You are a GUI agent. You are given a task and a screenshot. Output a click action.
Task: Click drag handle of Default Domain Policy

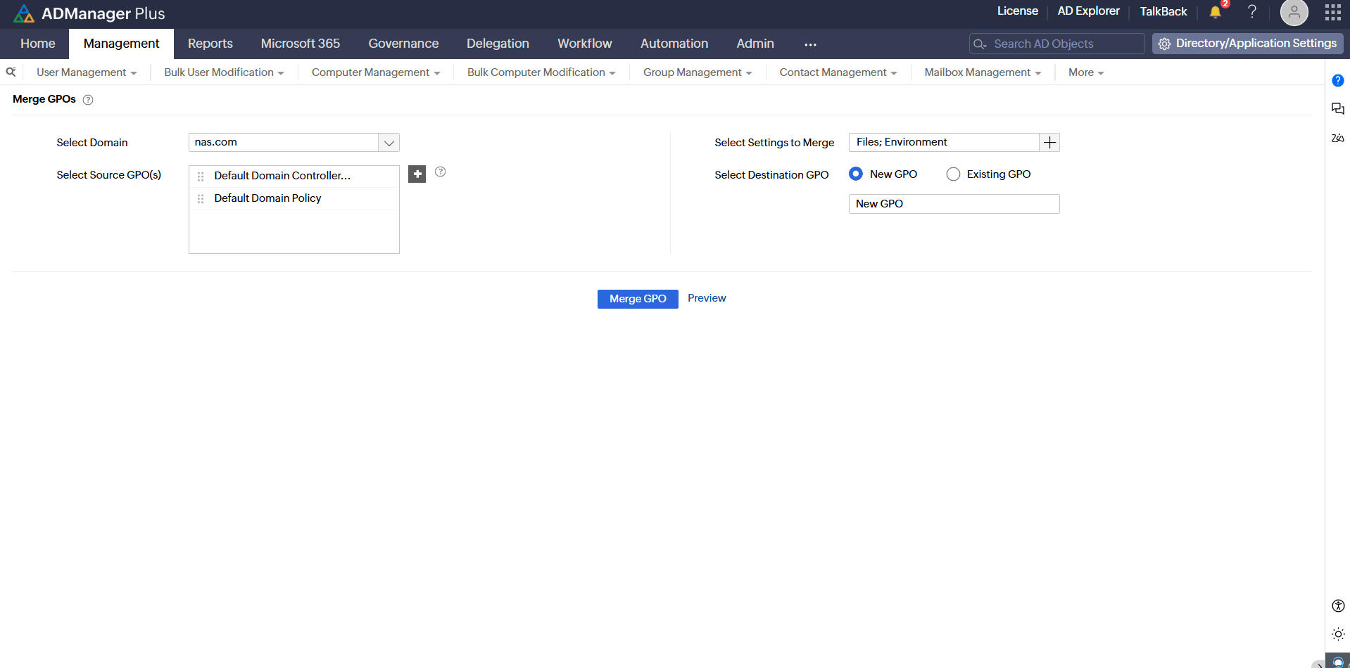(x=201, y=199)
